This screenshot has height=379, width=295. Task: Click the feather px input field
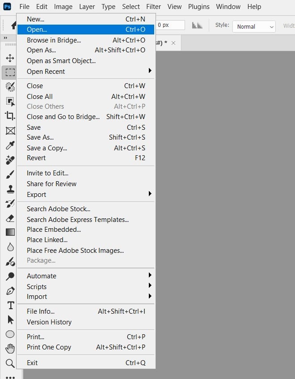click(x=170, y=25)
